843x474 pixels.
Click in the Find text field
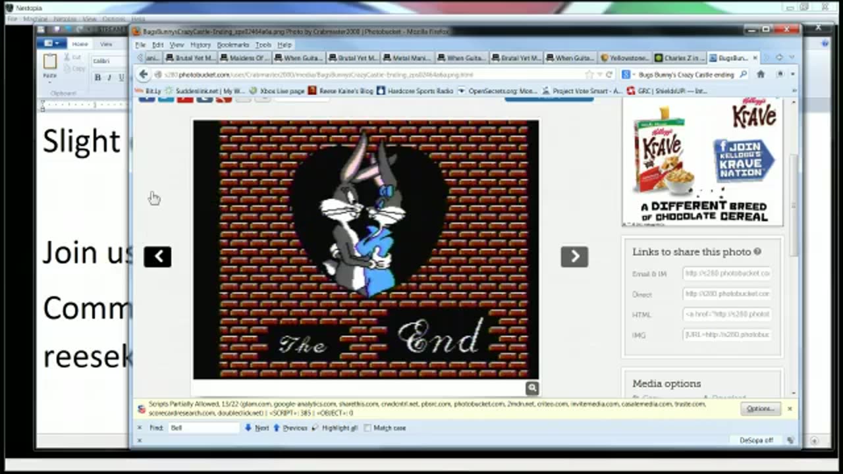[x=204, y=428]
